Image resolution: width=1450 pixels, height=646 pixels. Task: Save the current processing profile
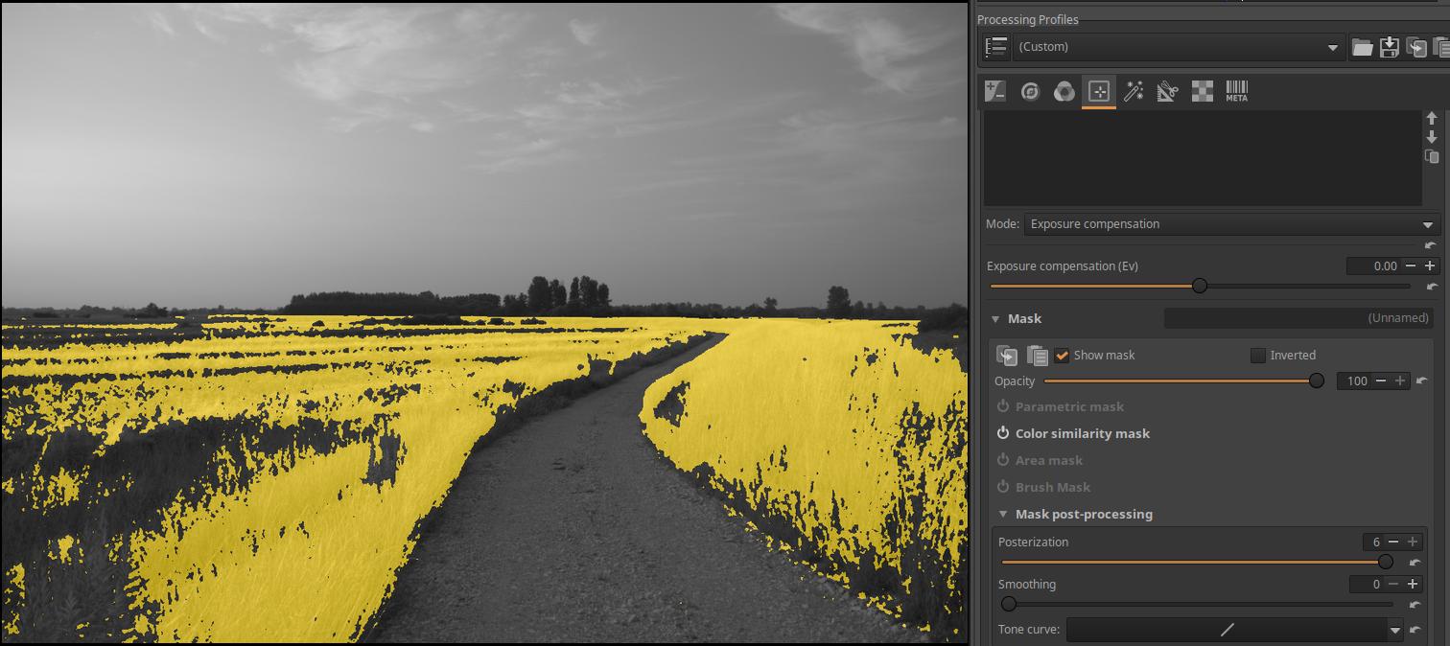[1389, 47]
